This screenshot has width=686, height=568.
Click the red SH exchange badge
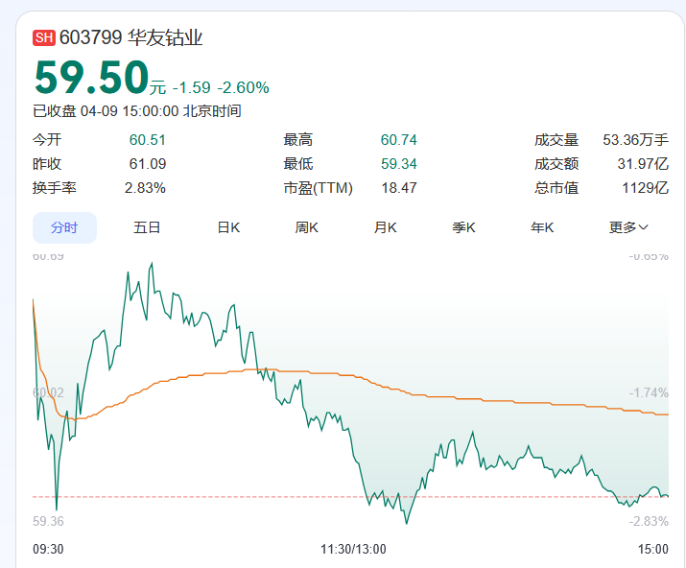[x=44, y=38]
